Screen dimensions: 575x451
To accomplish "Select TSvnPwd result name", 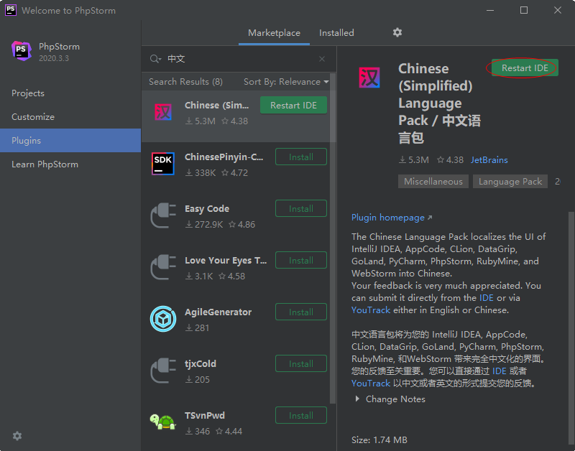I will point(205,415).
